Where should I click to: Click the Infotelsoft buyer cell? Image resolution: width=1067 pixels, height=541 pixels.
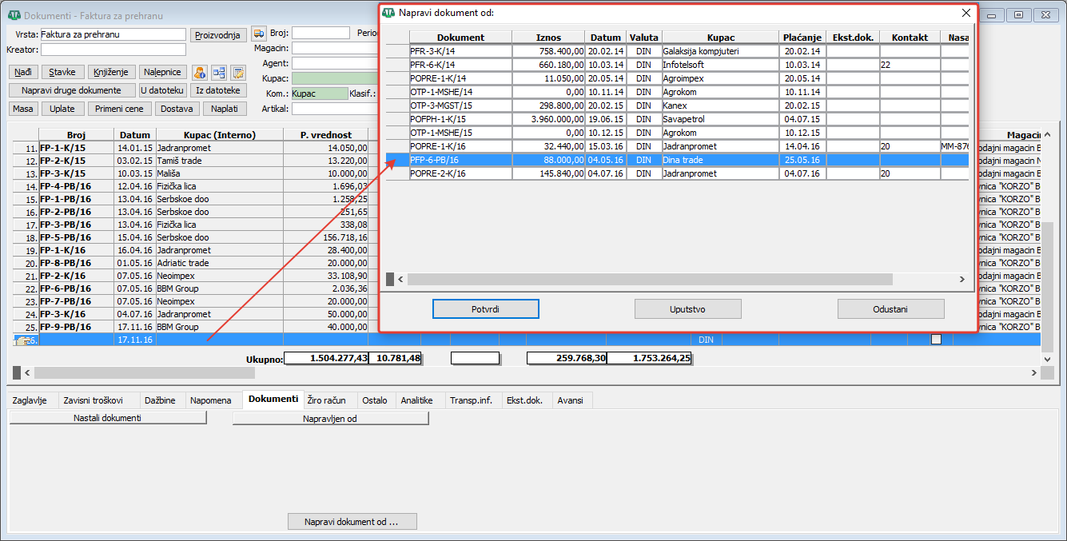click(x=720, y=65)
